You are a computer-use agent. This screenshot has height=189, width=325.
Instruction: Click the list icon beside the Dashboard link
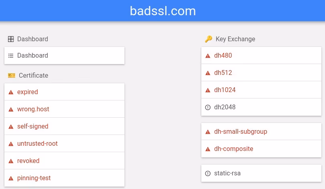tap(11, 56)
